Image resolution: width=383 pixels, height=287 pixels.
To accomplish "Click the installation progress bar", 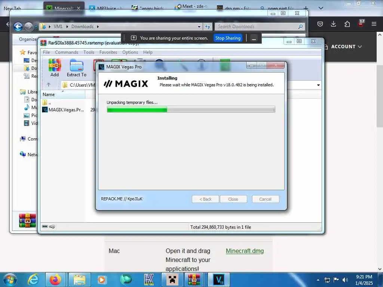I will tap(191, 109).
